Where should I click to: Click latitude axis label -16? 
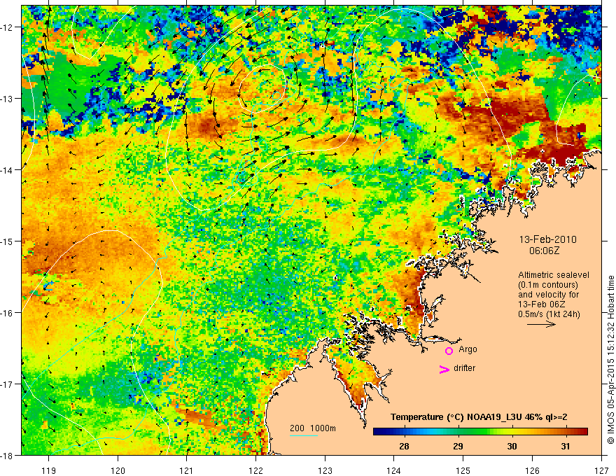(x=7, y=313)
